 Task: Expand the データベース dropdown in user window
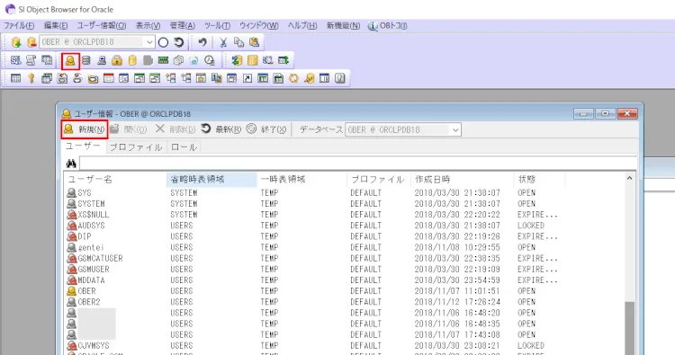pyautogui.click(x=455, y=129)
